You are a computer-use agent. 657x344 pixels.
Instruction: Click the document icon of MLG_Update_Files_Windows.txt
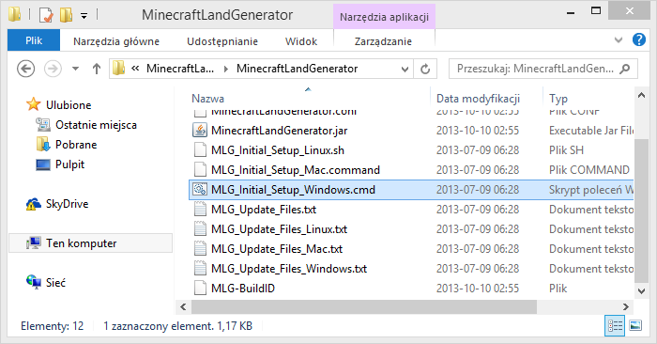click(x=200, y=269)
